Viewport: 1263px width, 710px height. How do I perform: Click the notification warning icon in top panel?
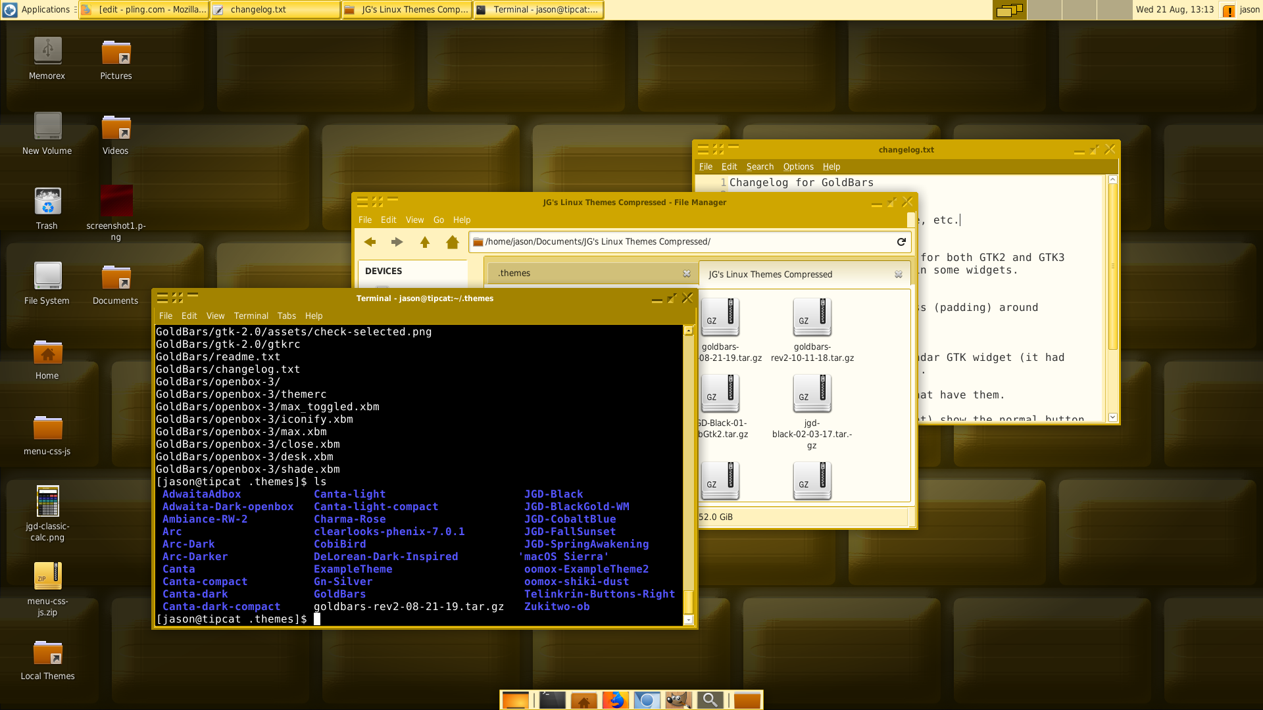click(1228, 10)
